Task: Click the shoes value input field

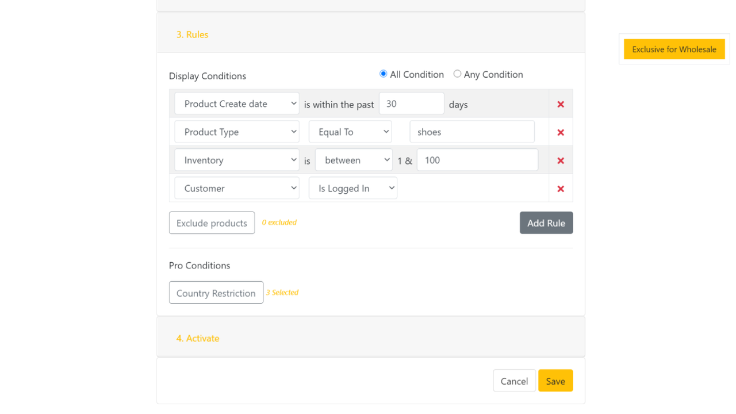Action: tap(472, 132)
